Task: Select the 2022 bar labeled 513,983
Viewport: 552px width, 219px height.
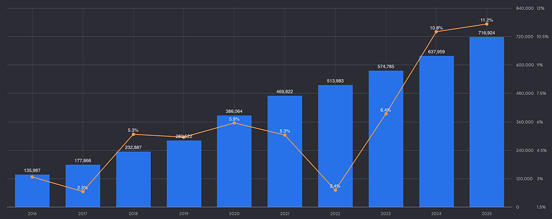Action: pos(335,146)
